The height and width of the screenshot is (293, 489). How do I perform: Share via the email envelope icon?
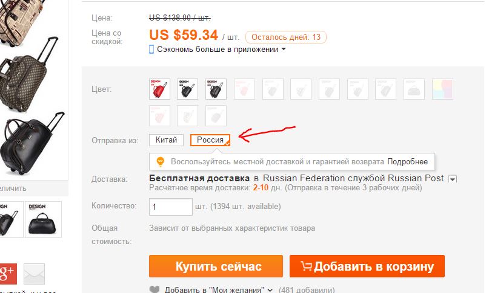(34, 274)
